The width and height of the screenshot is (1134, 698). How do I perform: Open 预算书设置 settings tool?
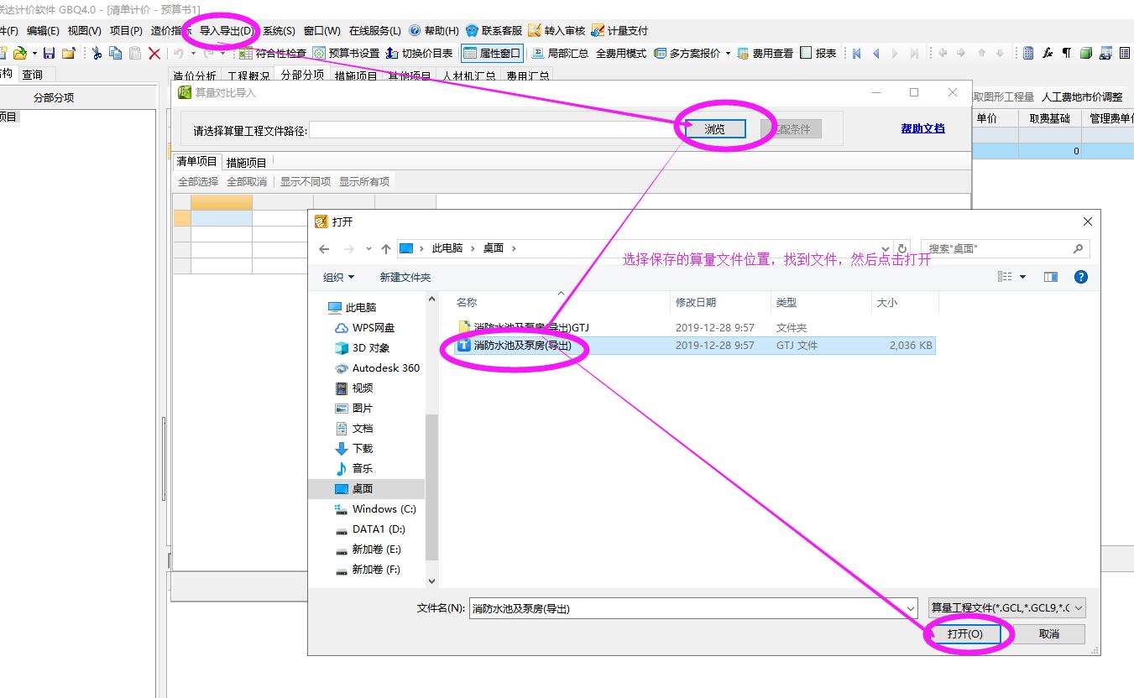[346, 53]
